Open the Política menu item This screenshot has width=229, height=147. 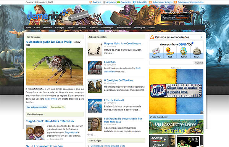(71, 27)
